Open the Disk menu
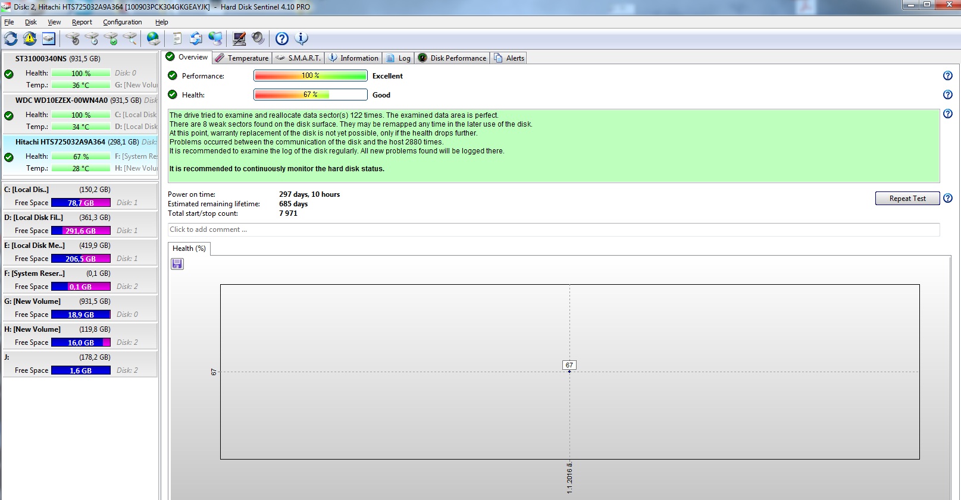Viewport: 961px width, 500px height. click(31, 22)
